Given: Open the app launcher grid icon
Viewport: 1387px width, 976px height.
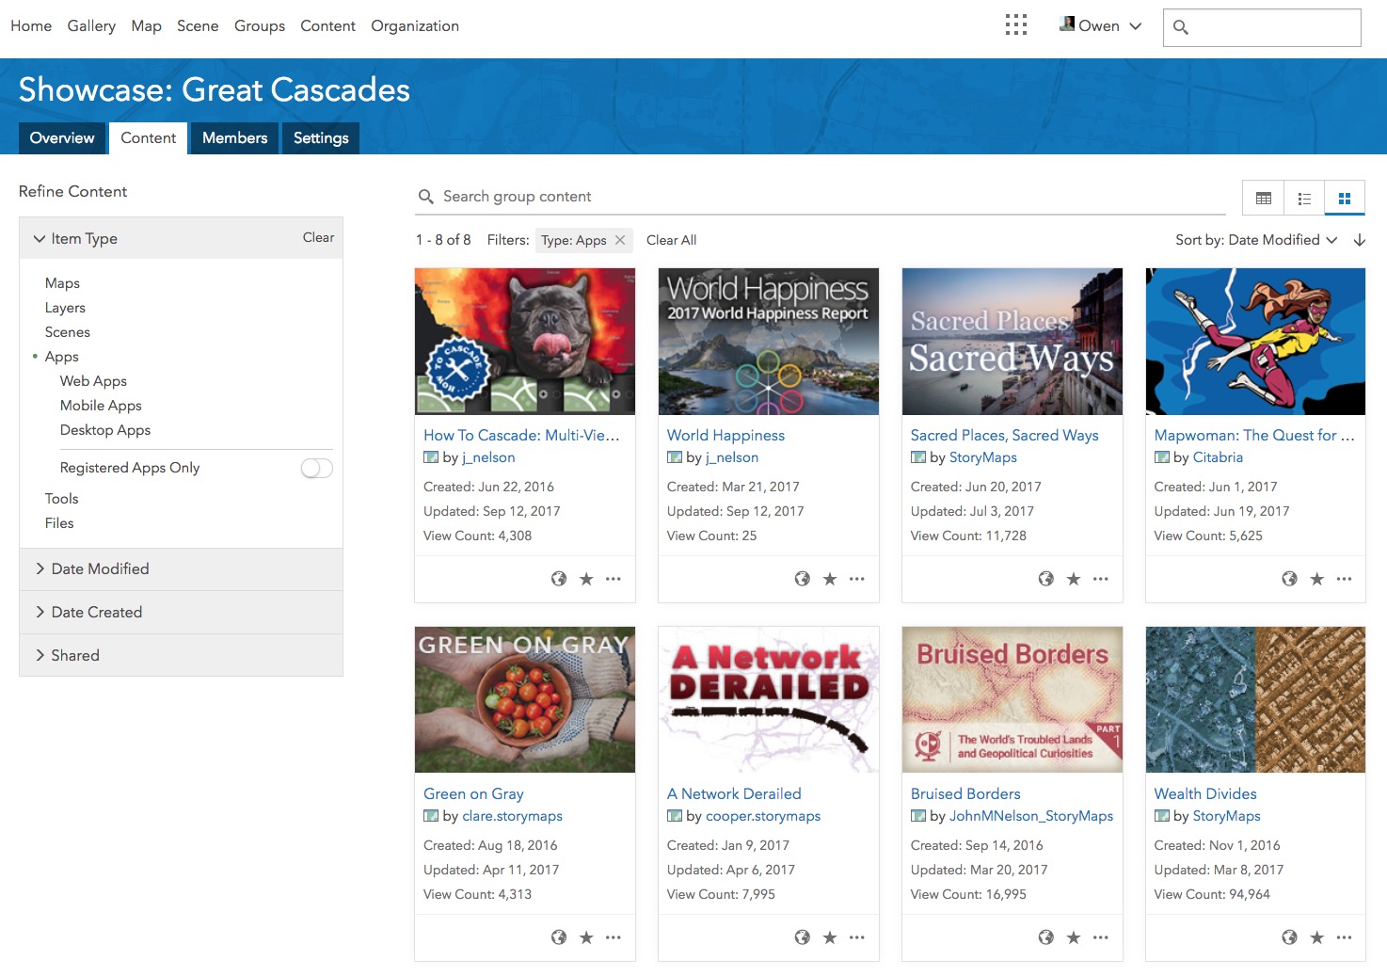Looking at the screenshot, I should tap(1015, 25).
